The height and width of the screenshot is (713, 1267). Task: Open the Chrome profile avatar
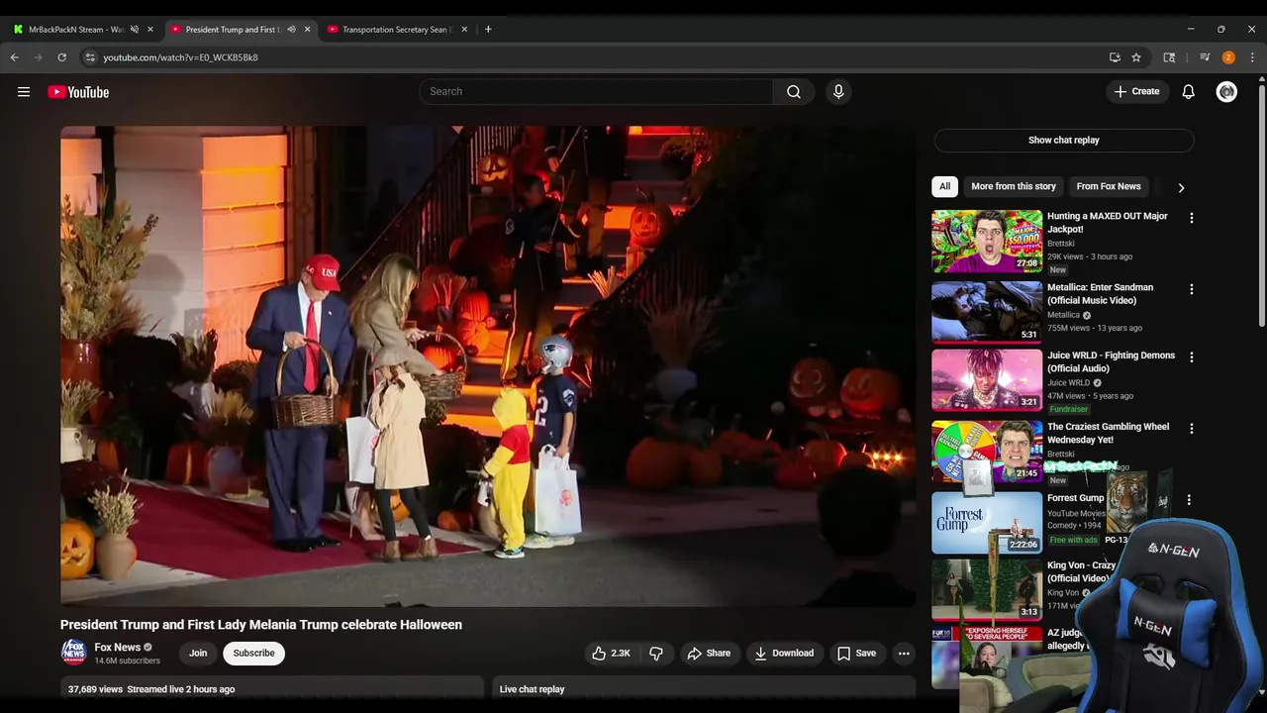1228,57
